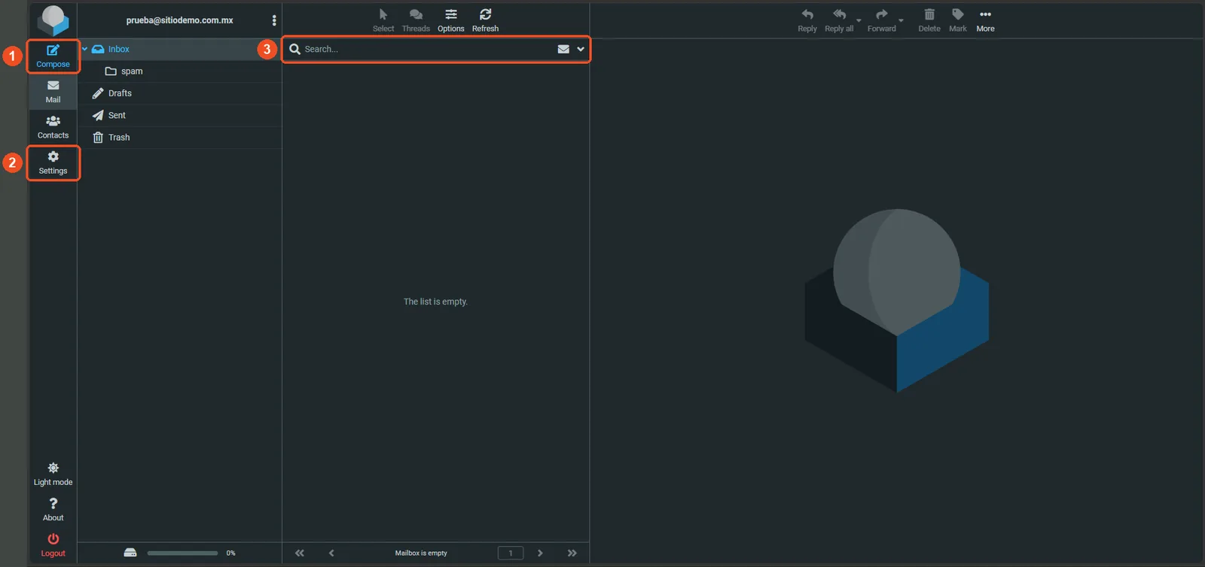Select the Inbox folder
1205x567 pixels.
181,49
